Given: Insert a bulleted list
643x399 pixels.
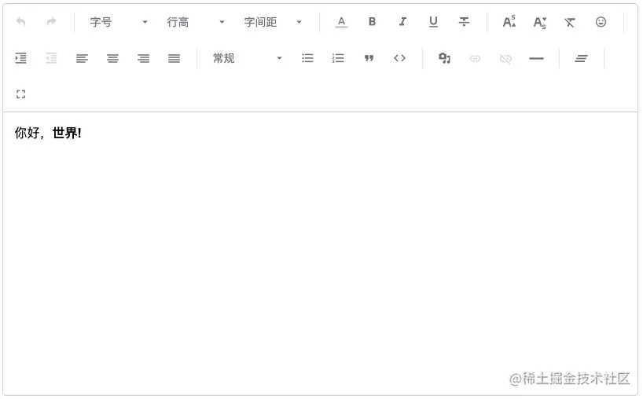Looking at the screenshot, I should tap(307, 58).
